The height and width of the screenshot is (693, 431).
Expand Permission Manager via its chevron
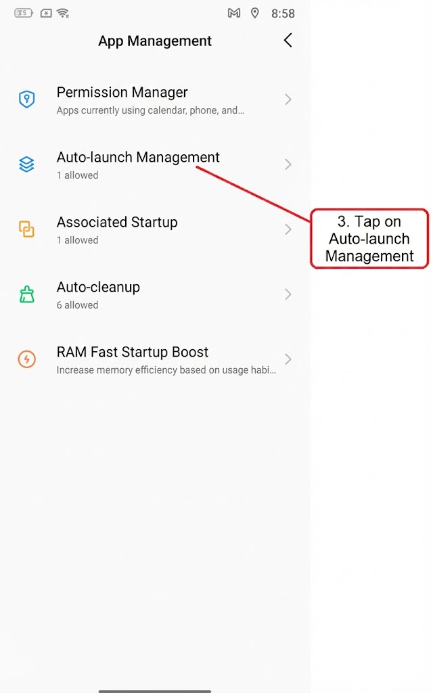(x=288, y=99)
